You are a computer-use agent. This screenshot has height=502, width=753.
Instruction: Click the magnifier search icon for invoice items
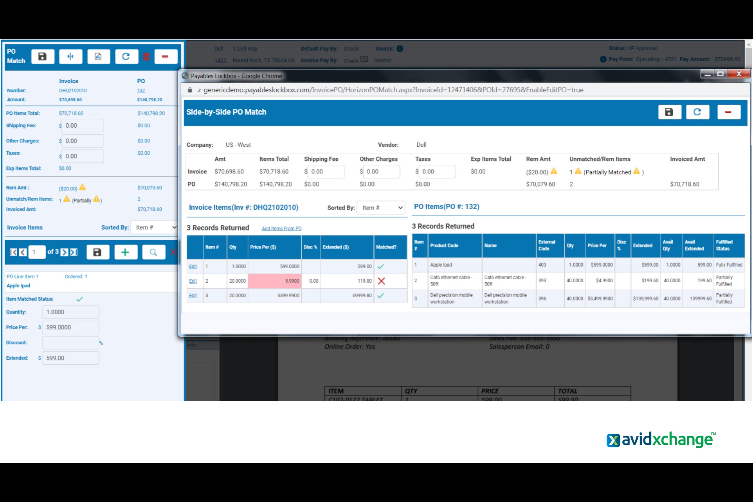154,252
